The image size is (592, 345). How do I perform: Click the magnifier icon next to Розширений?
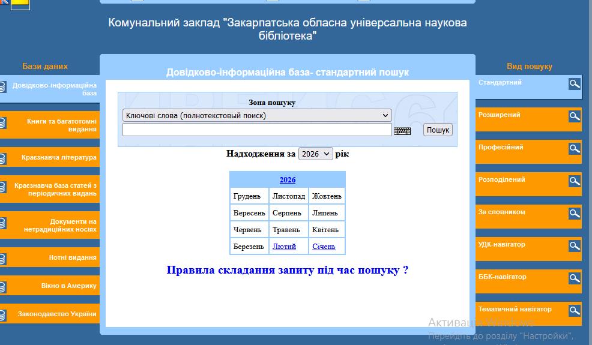(x=575, y=116)
